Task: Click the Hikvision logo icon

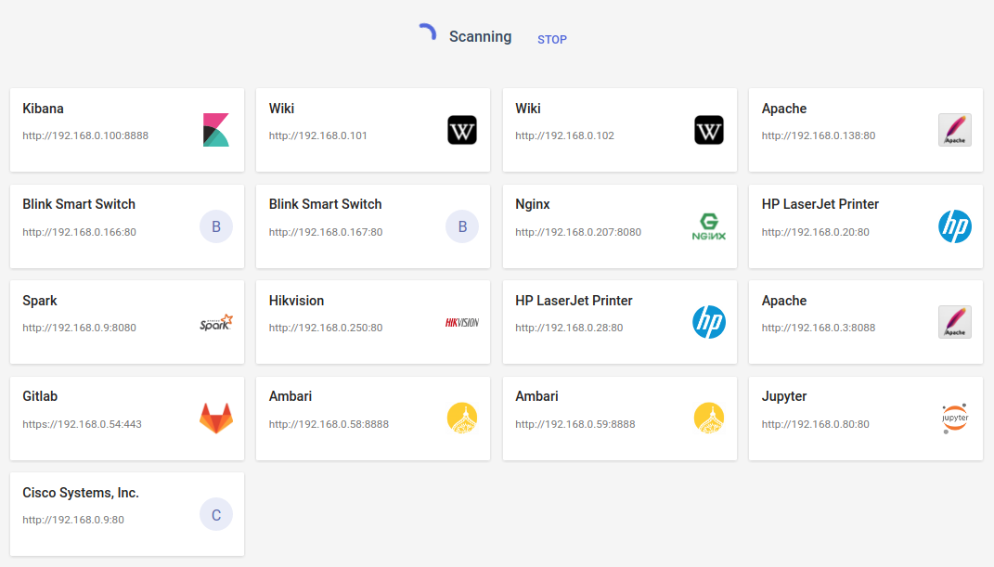Action: tap(462, 322)
